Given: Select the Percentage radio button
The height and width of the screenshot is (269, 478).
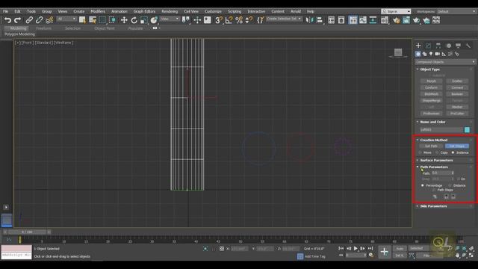Looking at the screenshot, I should 423,185.
